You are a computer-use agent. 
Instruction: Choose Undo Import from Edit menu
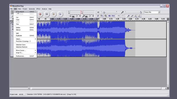25,12
